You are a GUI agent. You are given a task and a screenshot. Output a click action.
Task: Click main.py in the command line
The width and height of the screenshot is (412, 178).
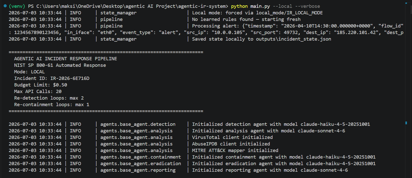260,6
